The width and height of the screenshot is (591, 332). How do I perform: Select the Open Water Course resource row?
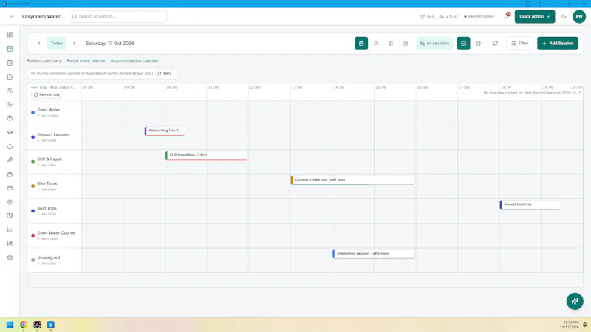[54, 235]
